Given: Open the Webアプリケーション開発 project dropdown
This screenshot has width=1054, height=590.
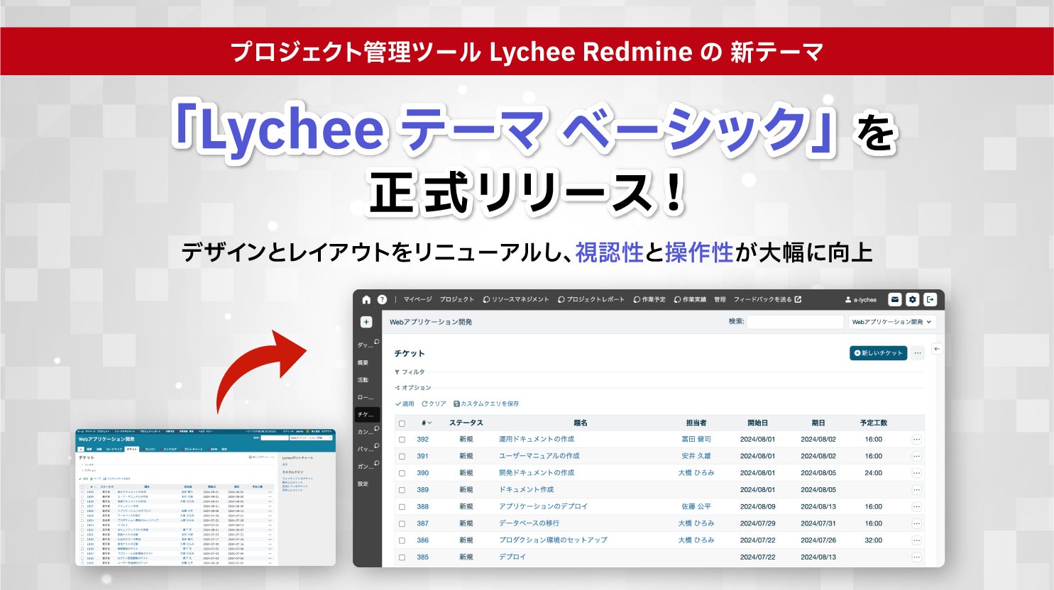Looking at the screenshot, I should click(x=892, y=322).
